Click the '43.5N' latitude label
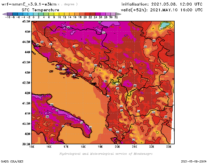The image size is (212, 163). [x=26, y=62]
